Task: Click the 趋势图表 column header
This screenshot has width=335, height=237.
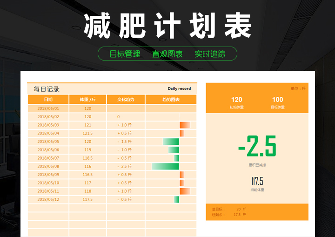Action: pyautogui.click(x=171, y=100)
